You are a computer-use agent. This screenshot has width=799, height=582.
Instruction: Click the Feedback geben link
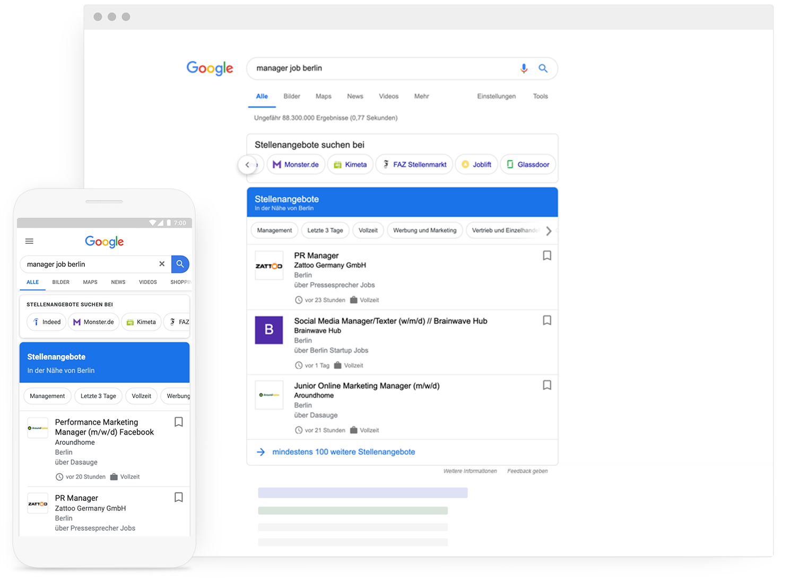(527, 471)
